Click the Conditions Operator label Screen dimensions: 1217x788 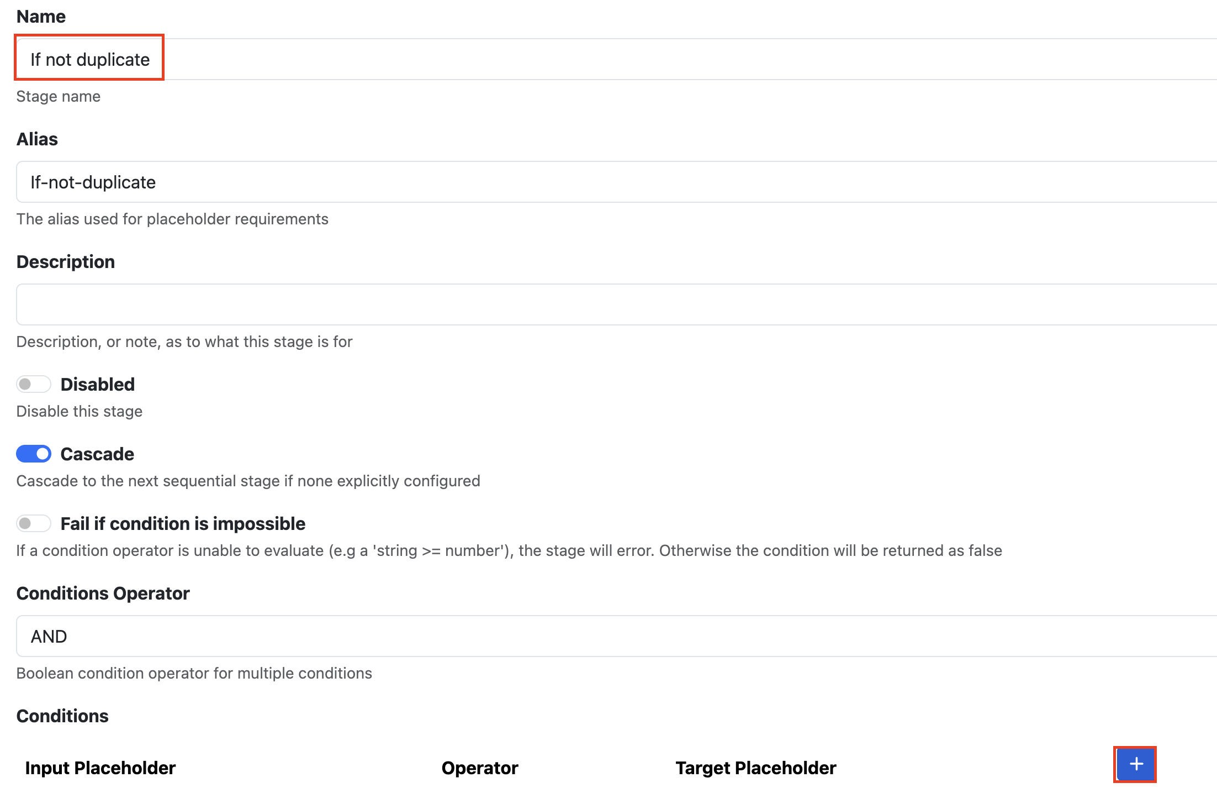(103, 593)
